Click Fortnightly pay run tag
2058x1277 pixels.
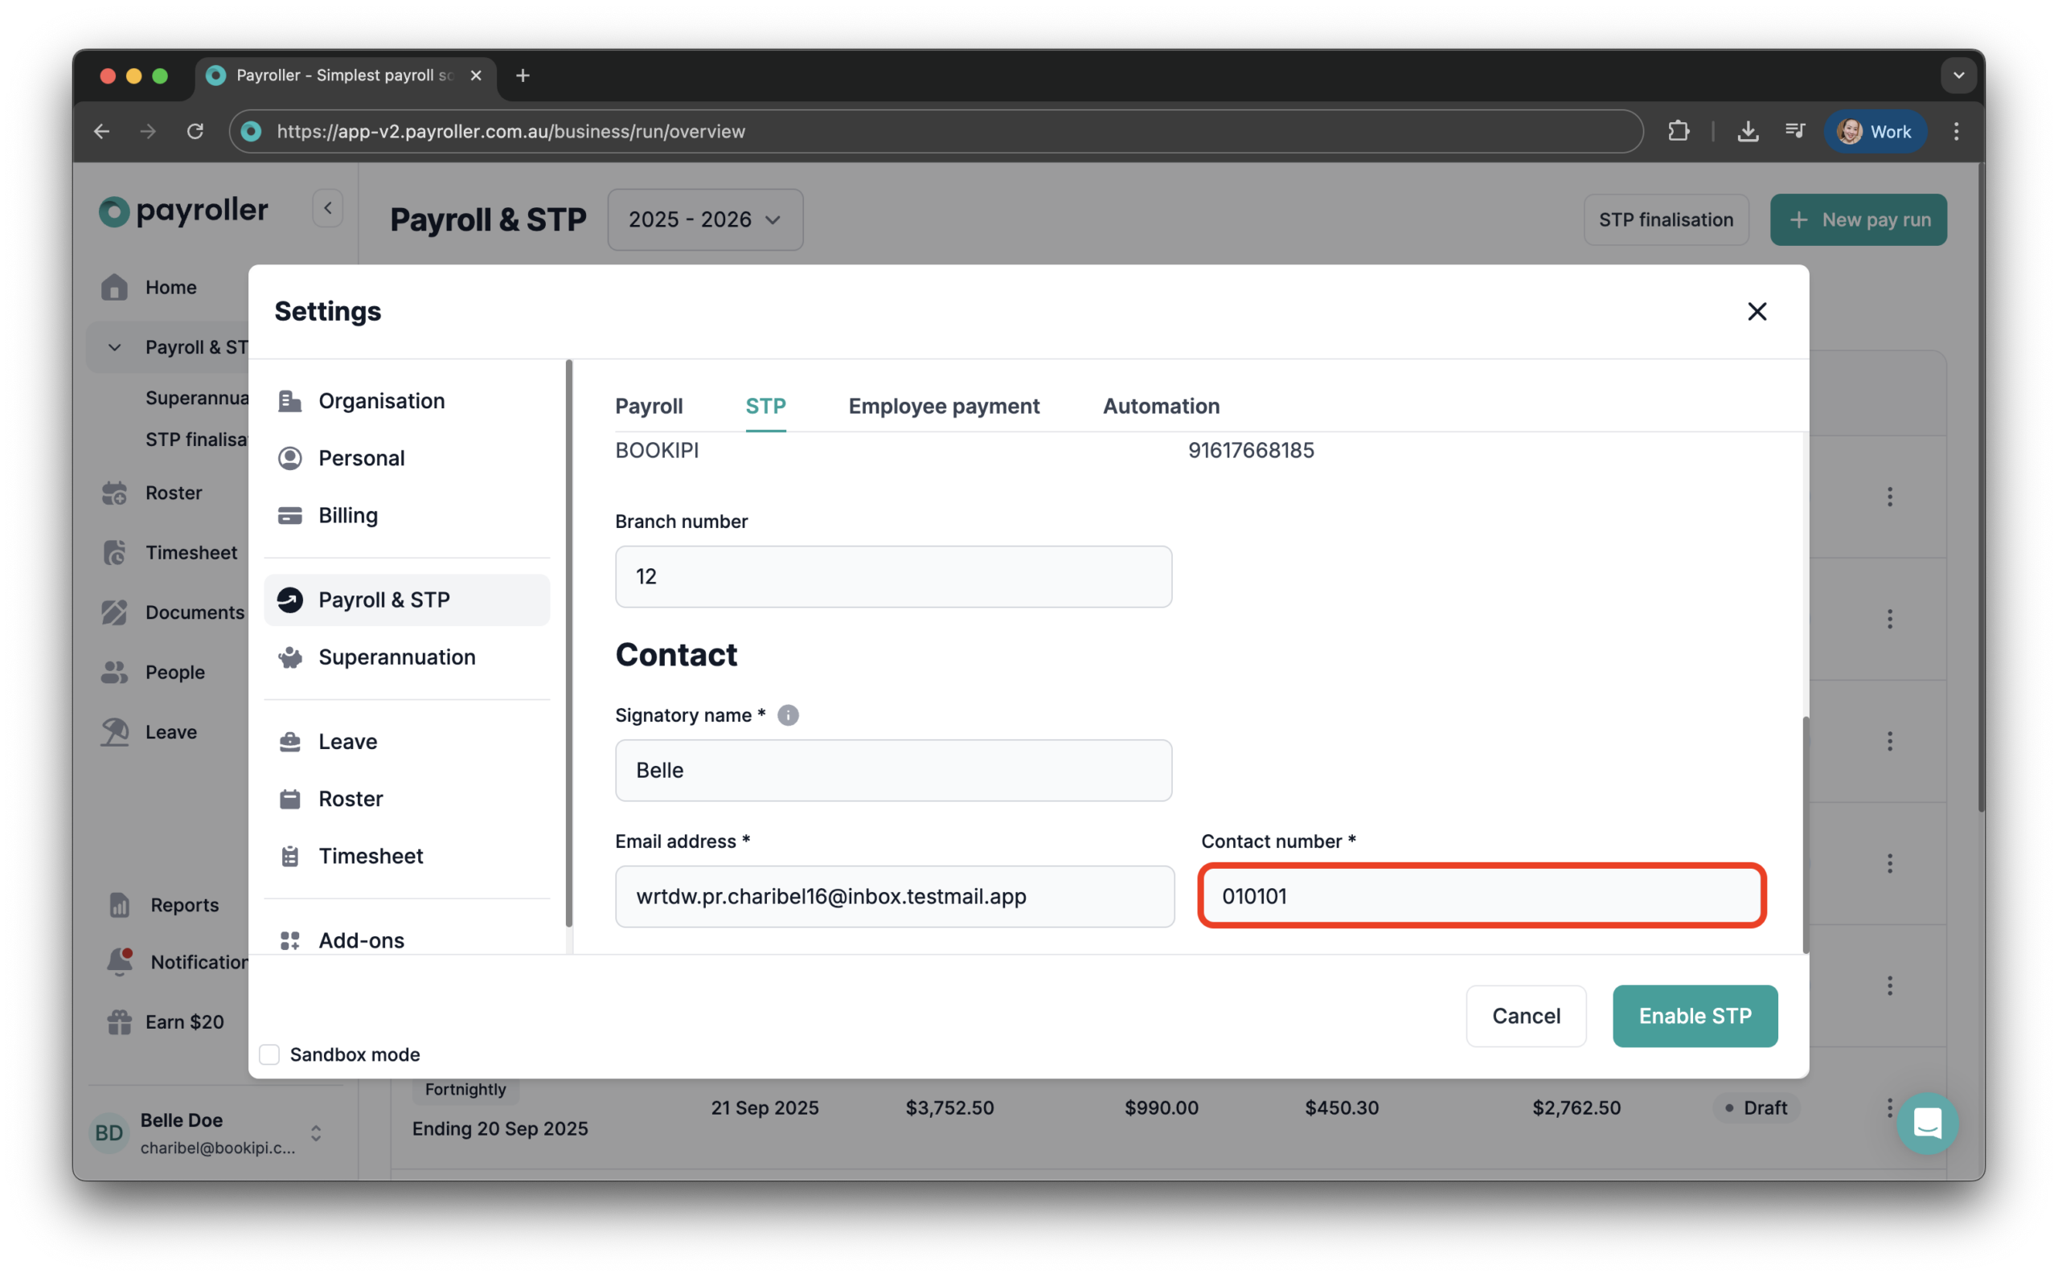[465, 1090]
